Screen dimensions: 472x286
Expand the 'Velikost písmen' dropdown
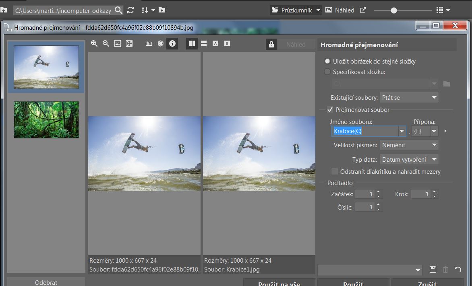(x=409, y=145)
